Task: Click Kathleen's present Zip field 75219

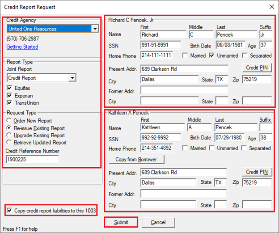Action: tap(257, 182)
